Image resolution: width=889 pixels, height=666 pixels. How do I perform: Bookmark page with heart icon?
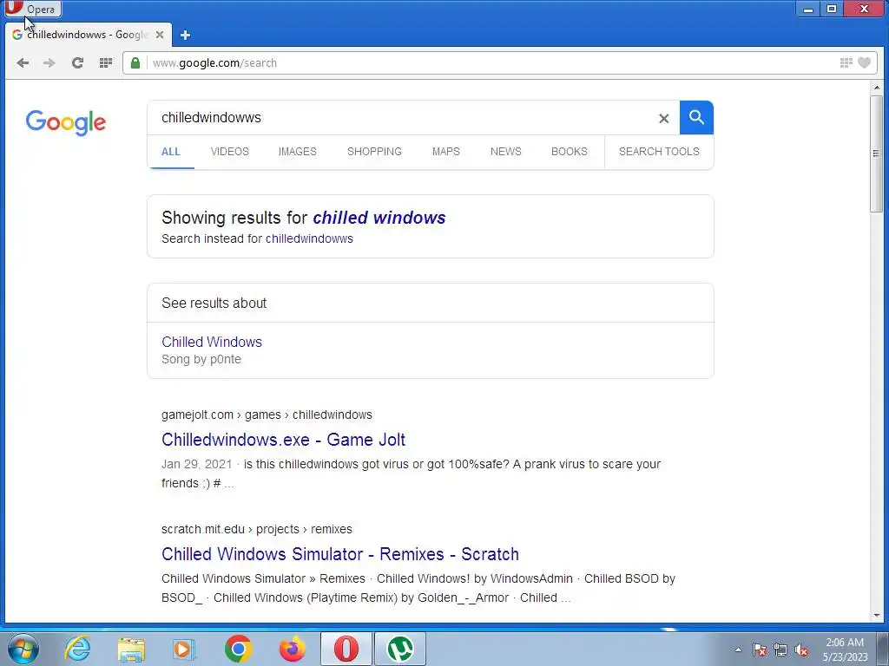coord(864,62)
